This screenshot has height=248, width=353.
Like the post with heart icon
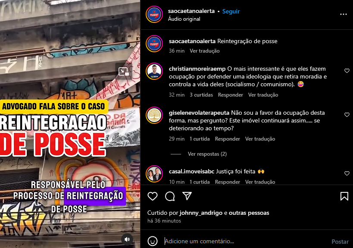pyautogui.click(x=153, y=196)
